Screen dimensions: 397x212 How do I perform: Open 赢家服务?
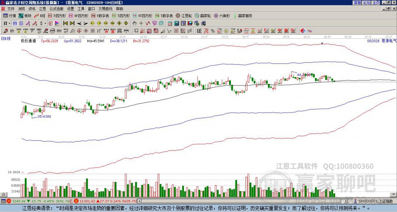click(x=243, y=15)
